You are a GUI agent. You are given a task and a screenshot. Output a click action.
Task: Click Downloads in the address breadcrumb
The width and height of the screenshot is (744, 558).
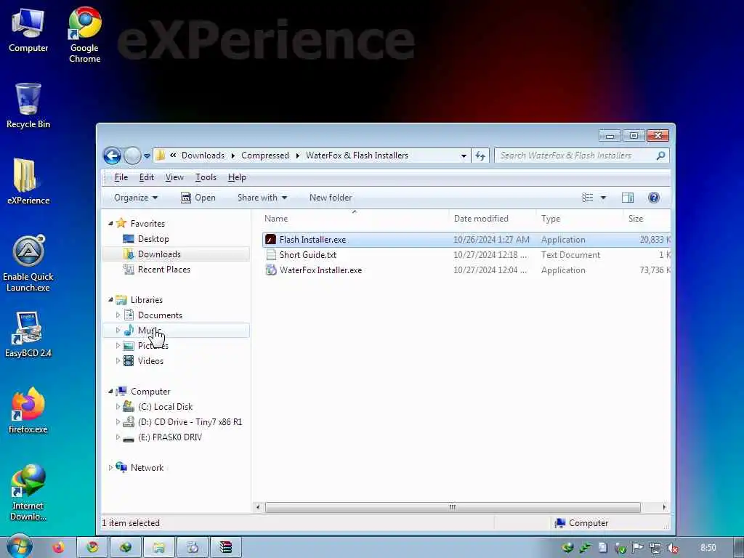click(x=203, y=155)
